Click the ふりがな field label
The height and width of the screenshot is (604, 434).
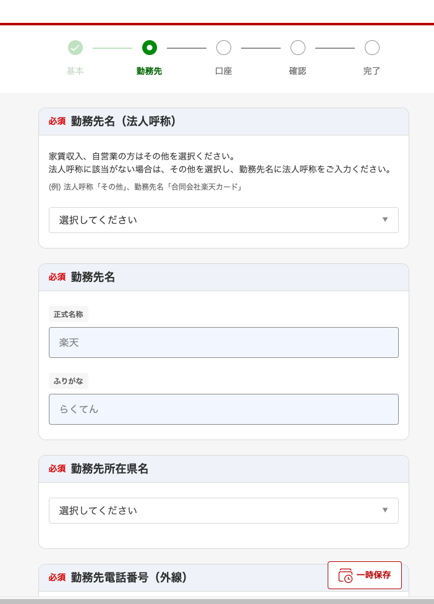point(69,381)
